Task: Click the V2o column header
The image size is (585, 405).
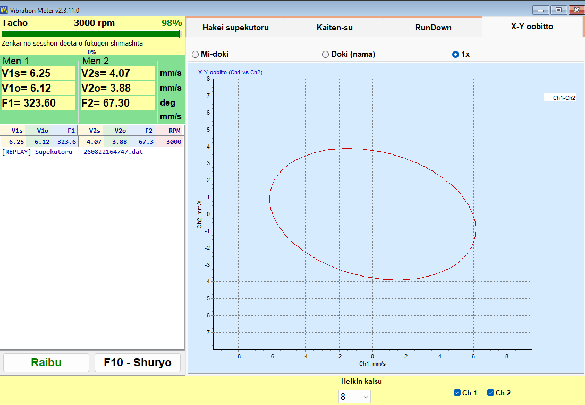Action: 116,131
